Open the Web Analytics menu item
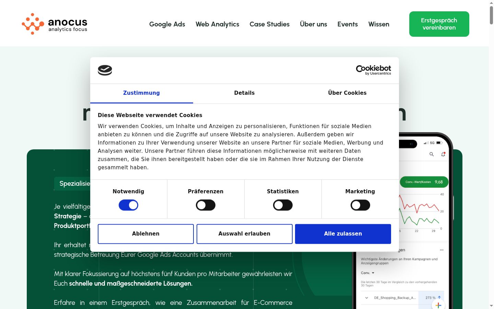The width and height of the screenshot is (494, 309). [x=217, y=24]
